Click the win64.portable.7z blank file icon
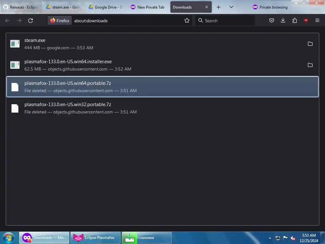 15,87
